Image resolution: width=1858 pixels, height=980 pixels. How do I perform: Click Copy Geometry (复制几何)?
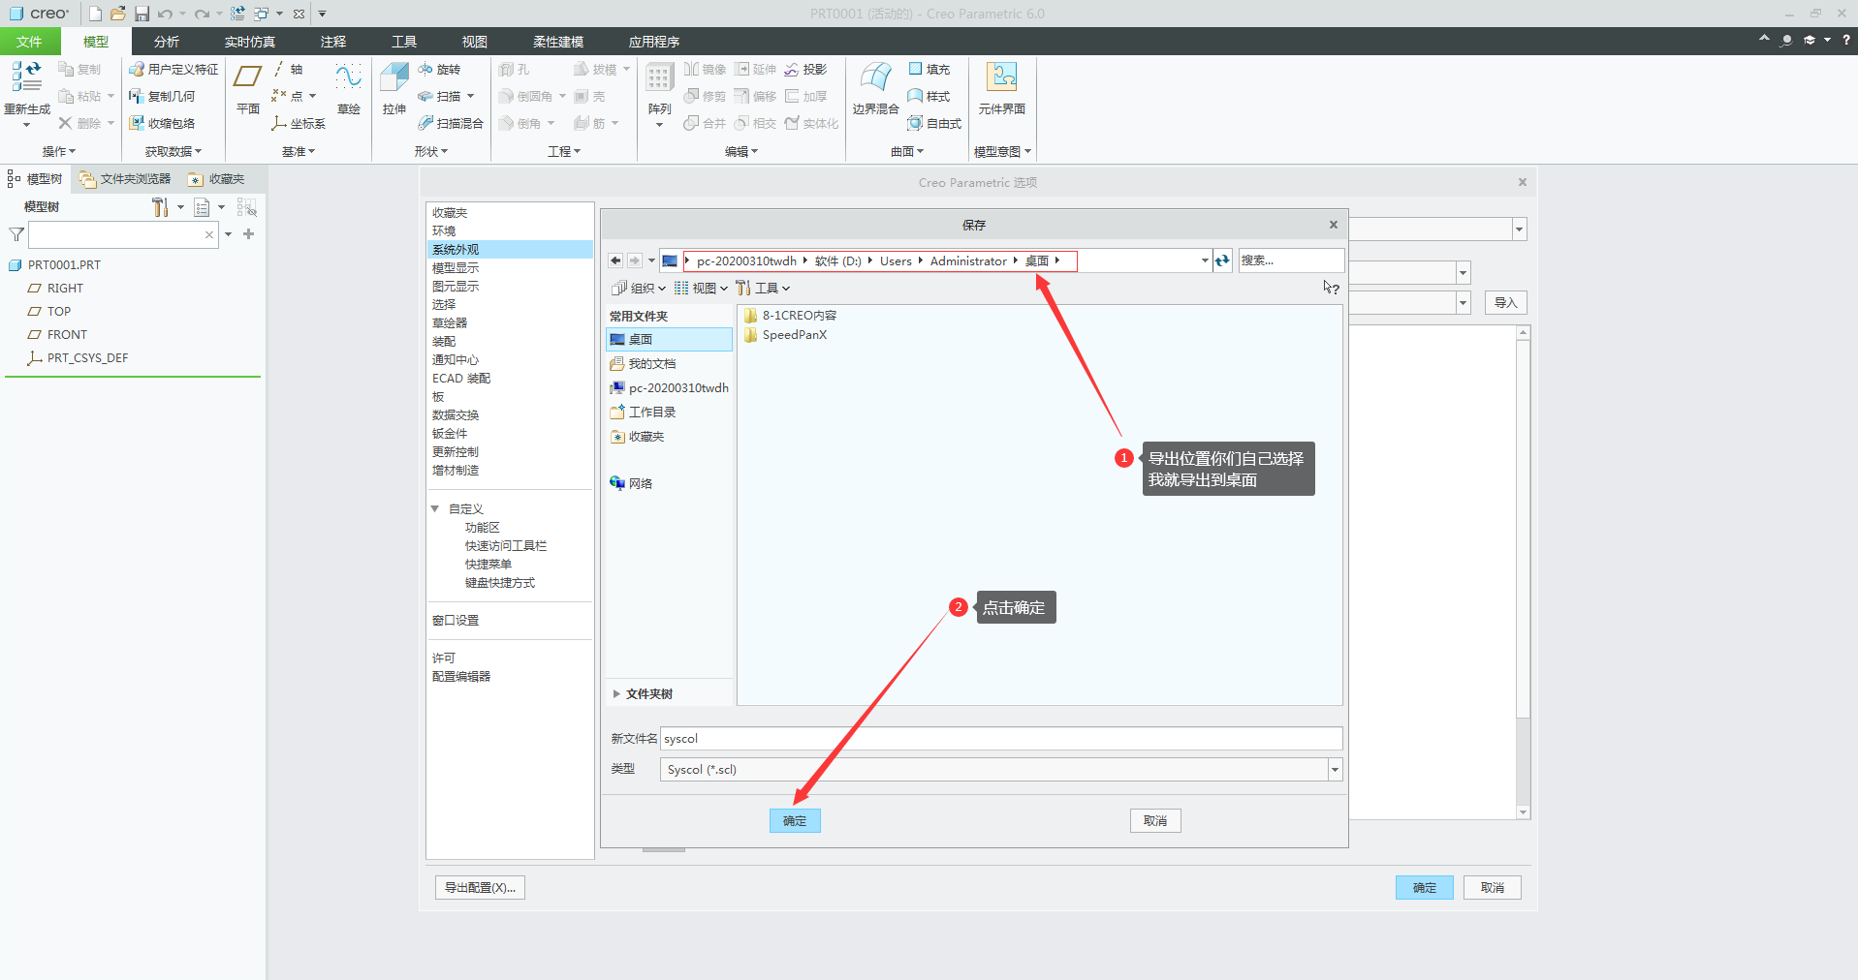pos(162,96)
